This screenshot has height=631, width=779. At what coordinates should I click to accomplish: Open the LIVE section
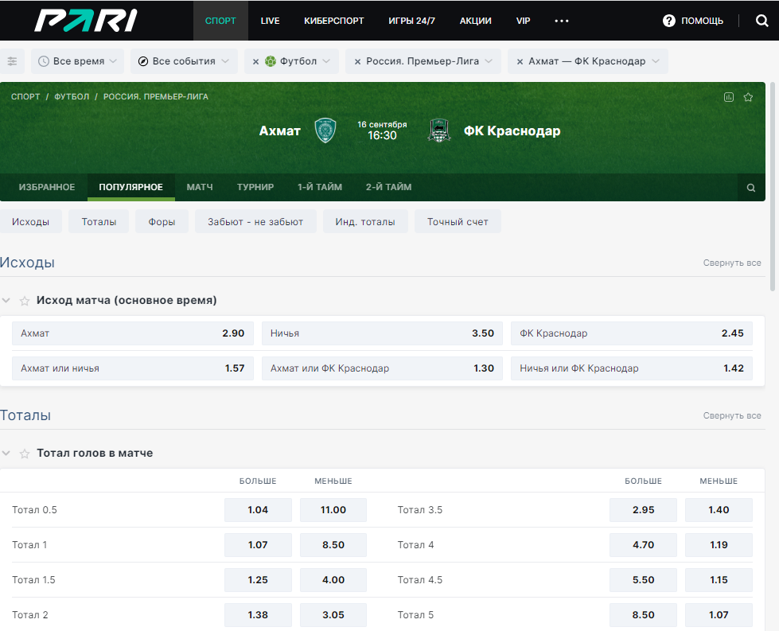tap(270, 21)
